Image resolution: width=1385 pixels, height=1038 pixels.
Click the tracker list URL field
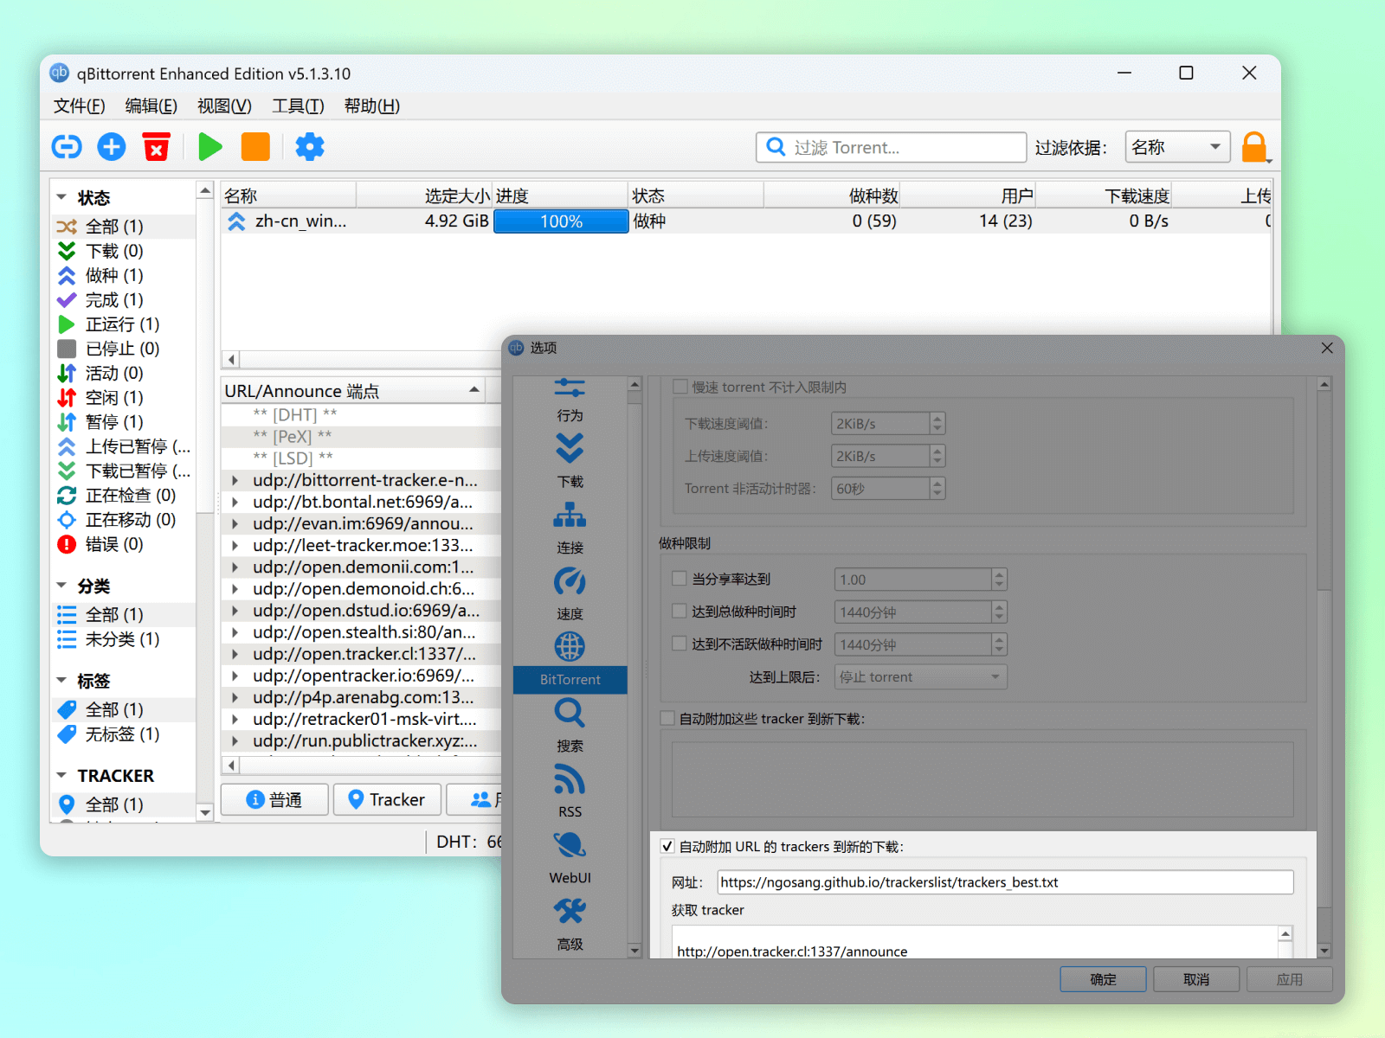click(1004, 882)
